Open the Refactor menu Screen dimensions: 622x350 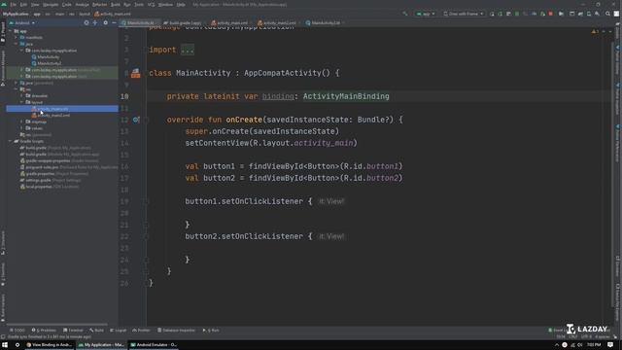[x=99, y=4]
